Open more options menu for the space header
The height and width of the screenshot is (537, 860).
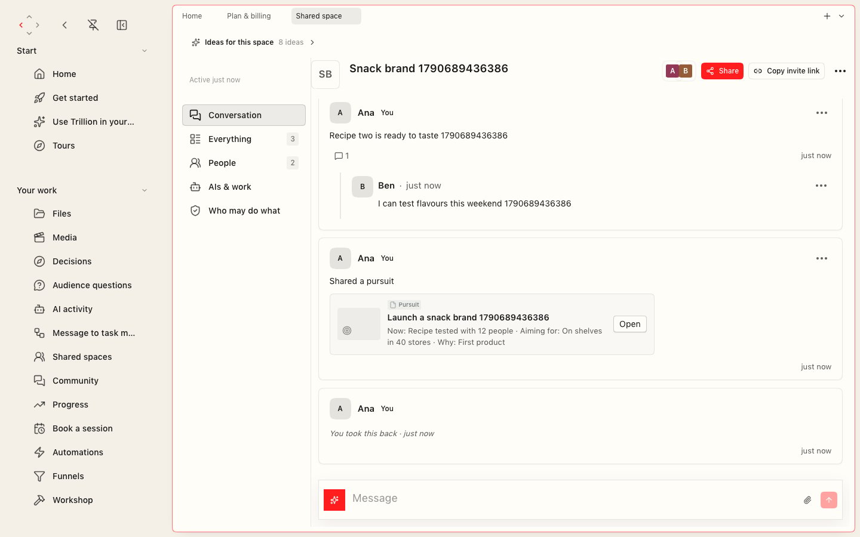click(x=840, y=71)
